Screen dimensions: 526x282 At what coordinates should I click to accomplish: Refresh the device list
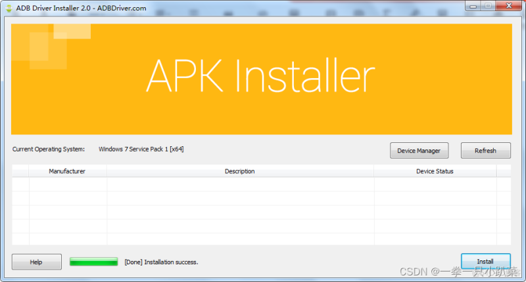485,151
